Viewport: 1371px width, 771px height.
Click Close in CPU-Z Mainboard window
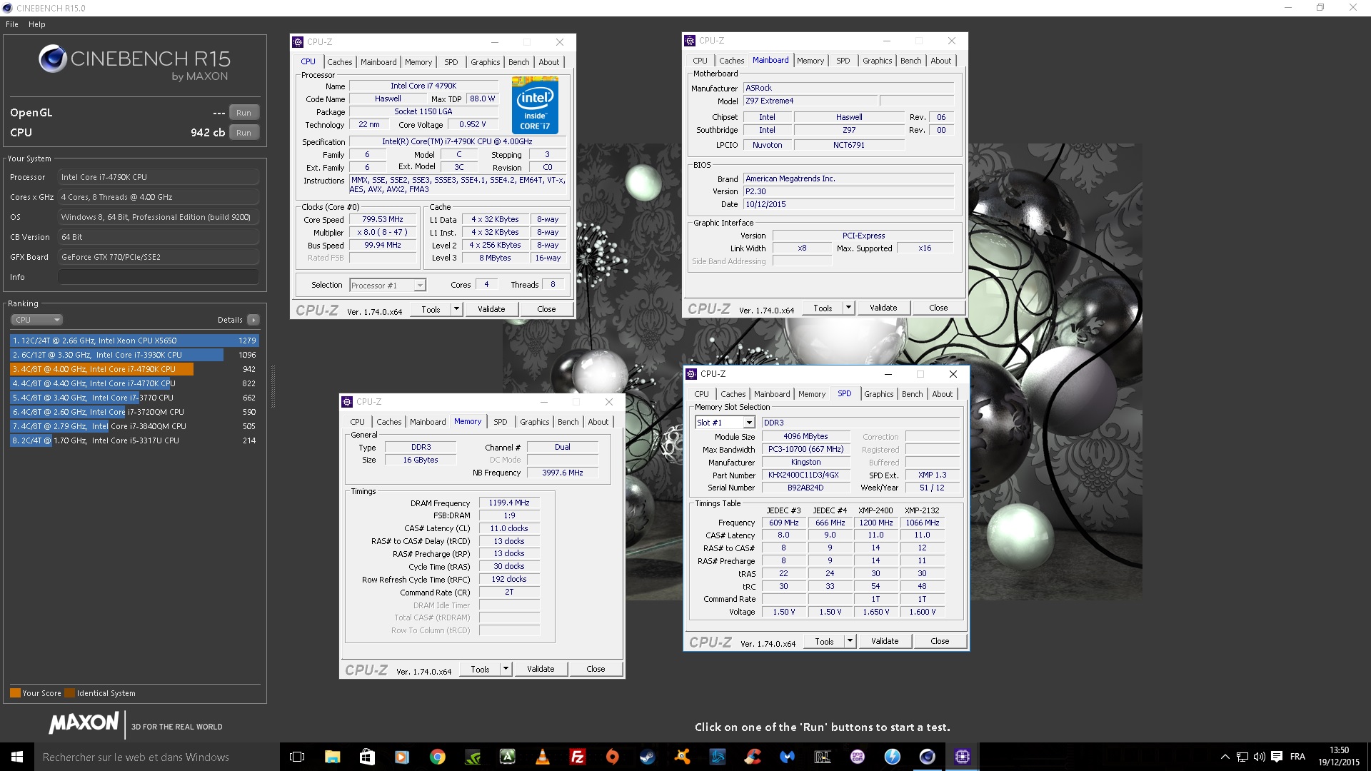click(x=938, y=308)
